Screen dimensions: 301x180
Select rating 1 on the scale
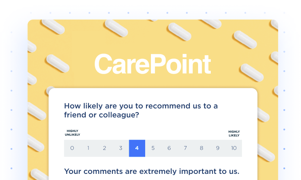[88, 148]
